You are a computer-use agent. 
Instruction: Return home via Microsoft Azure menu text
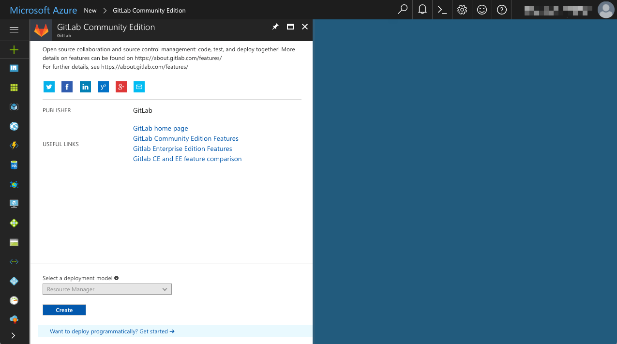[43, 10]
